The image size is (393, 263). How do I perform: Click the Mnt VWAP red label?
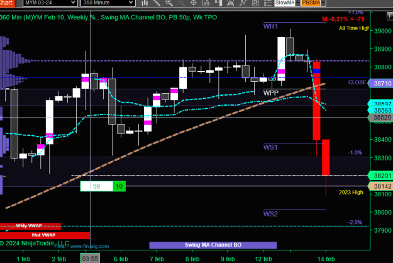[45, 235]
